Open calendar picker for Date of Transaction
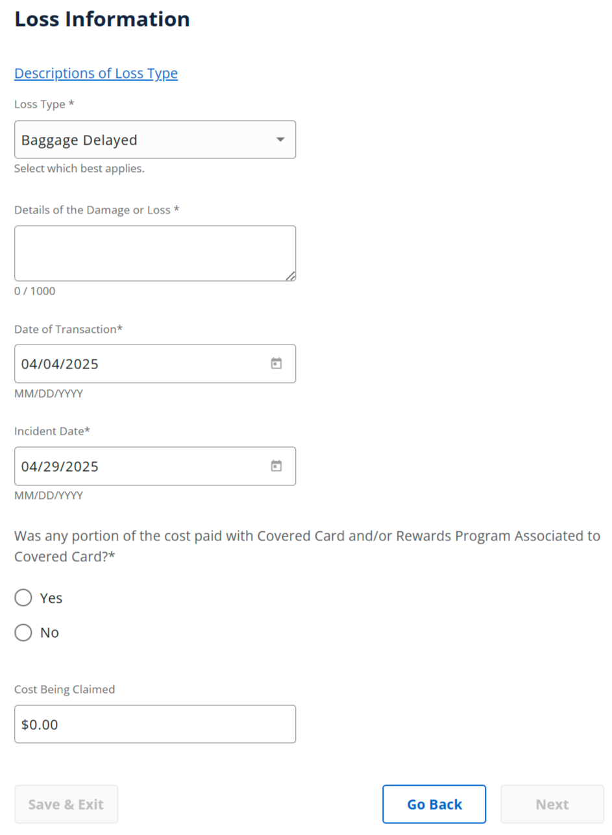Image resolution: width=612 pixels, height=835 pixels. click(276, 363)
